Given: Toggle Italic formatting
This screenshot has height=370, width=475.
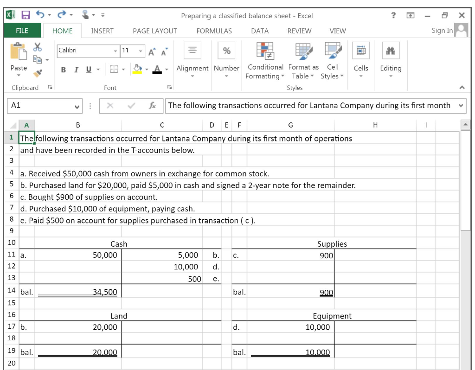Looking at the screenshot, I should pos(77,70).
